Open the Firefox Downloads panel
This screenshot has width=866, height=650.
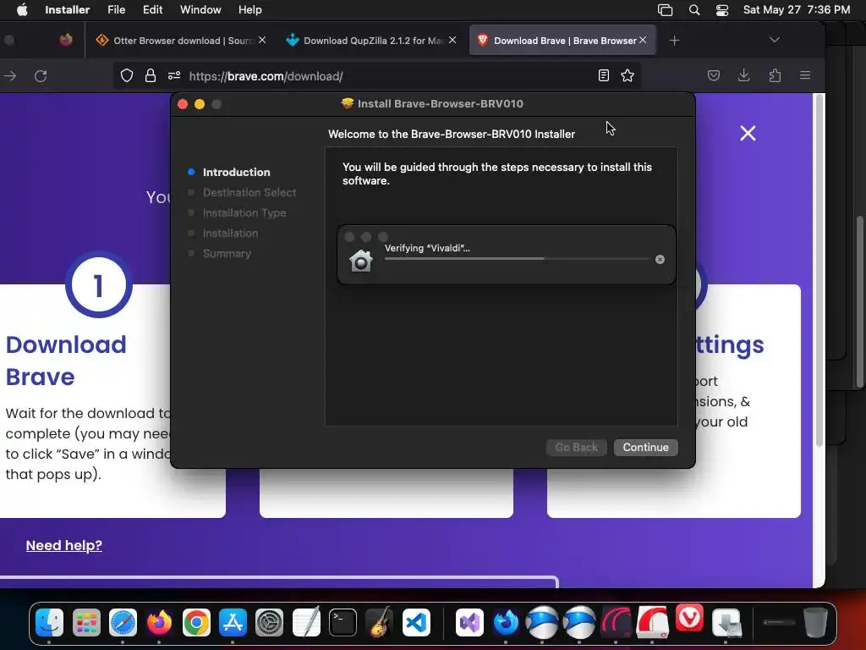(744, 75)
